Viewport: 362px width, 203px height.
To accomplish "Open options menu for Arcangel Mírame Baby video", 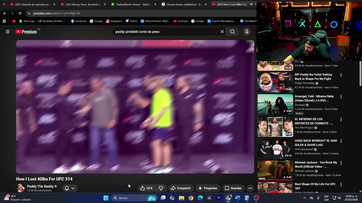I will pyautogui.click(x=341, y=97).
